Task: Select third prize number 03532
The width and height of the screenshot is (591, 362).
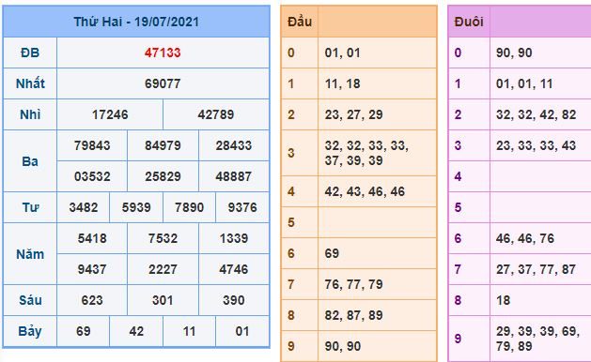Action: pyautogui.click(x=92, y=176)
